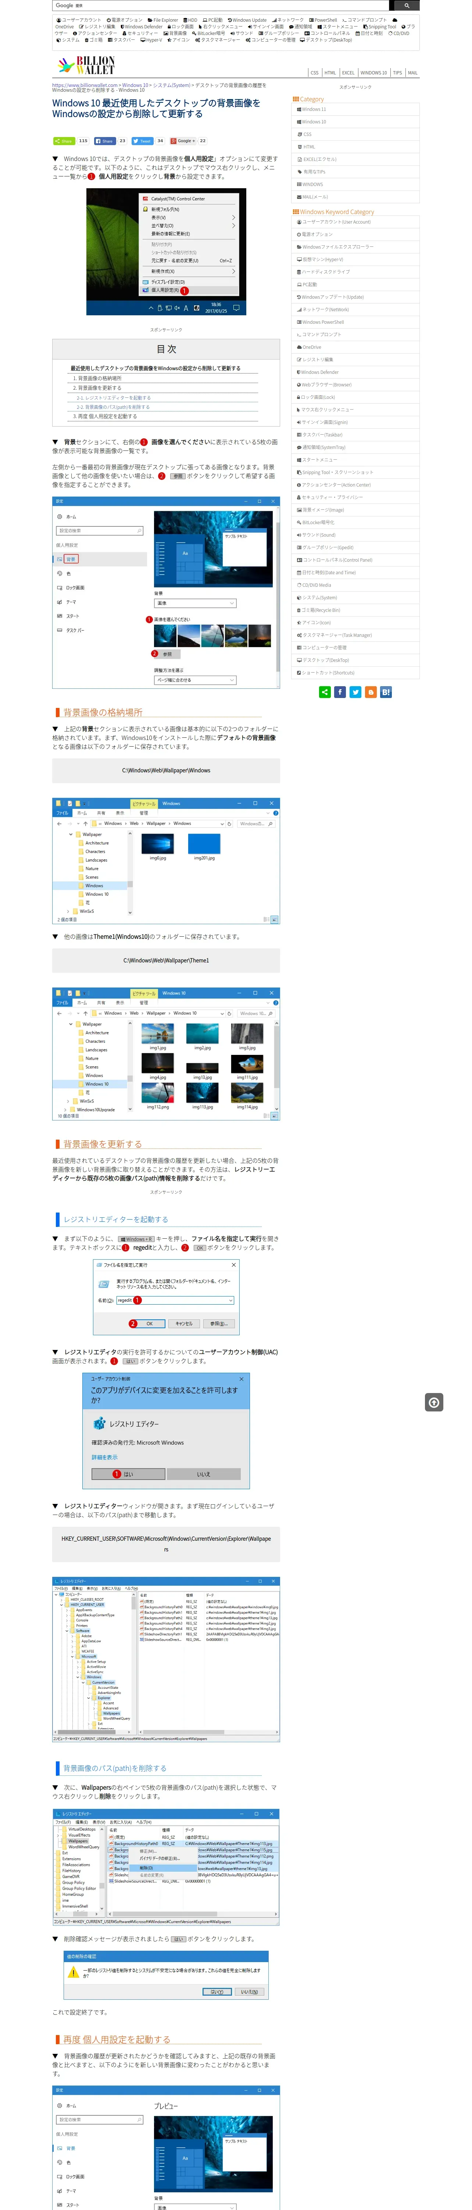Click the padlock icon beside ロック画面(Lock)
The image size is (472, 2210).
(299, 397)
